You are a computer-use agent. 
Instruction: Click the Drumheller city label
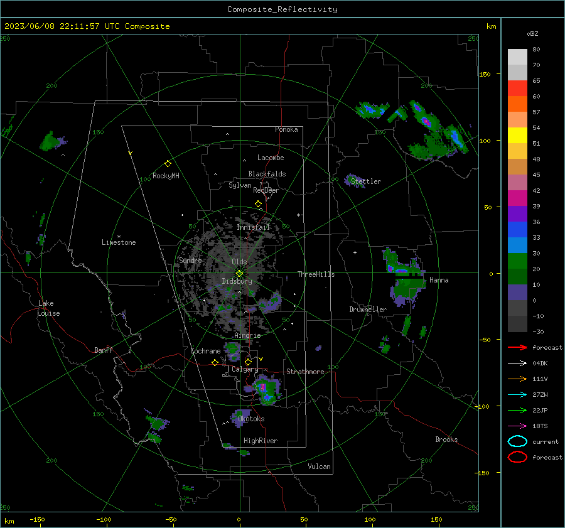pos(368,310)
